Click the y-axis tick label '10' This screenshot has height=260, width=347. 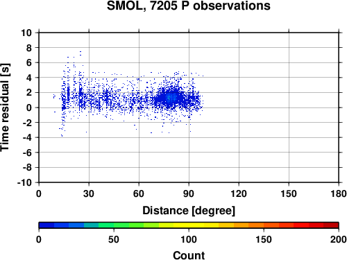26,33
